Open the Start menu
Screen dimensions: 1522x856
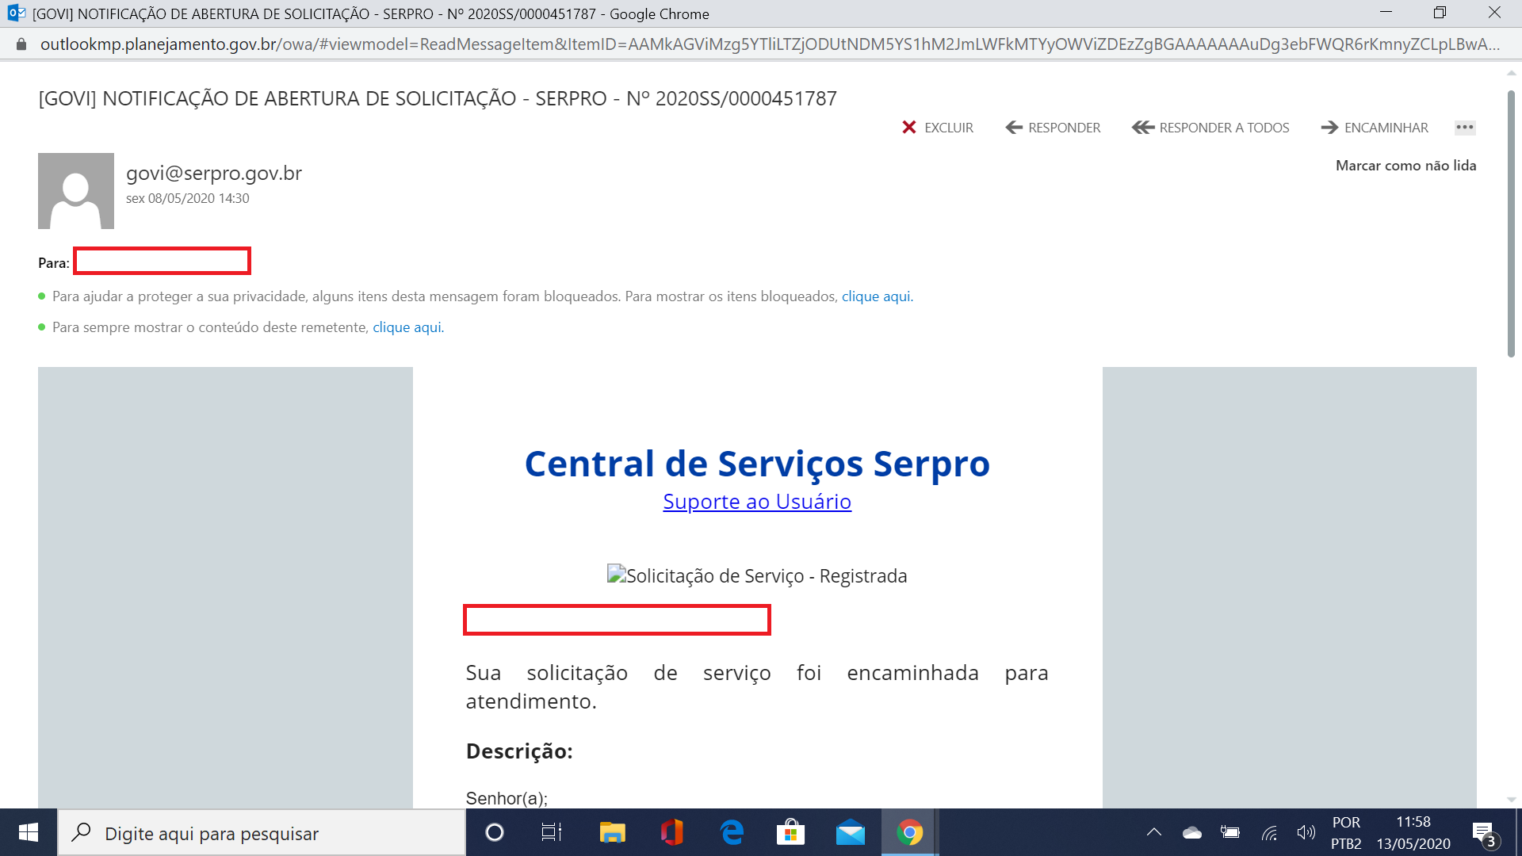[x=28, y=832]
